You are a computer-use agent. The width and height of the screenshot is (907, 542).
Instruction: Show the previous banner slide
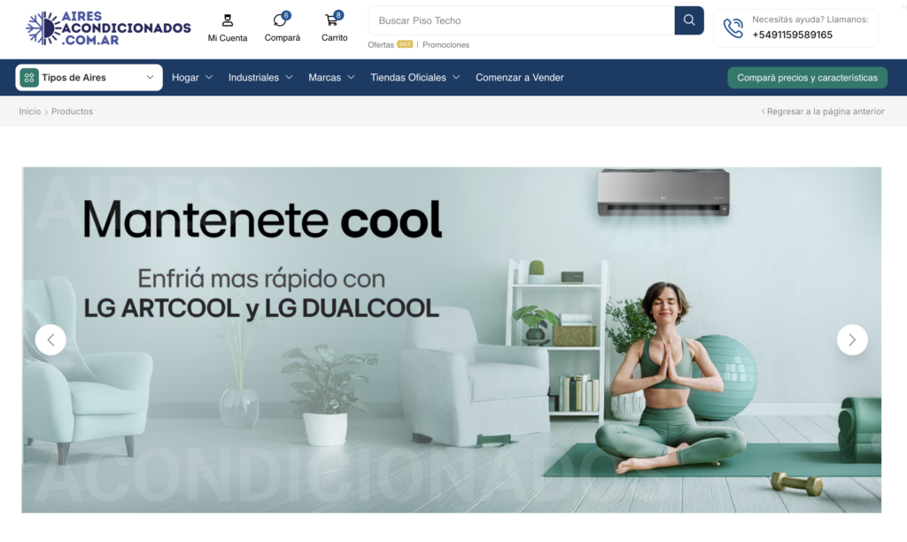tap(50, 339)
